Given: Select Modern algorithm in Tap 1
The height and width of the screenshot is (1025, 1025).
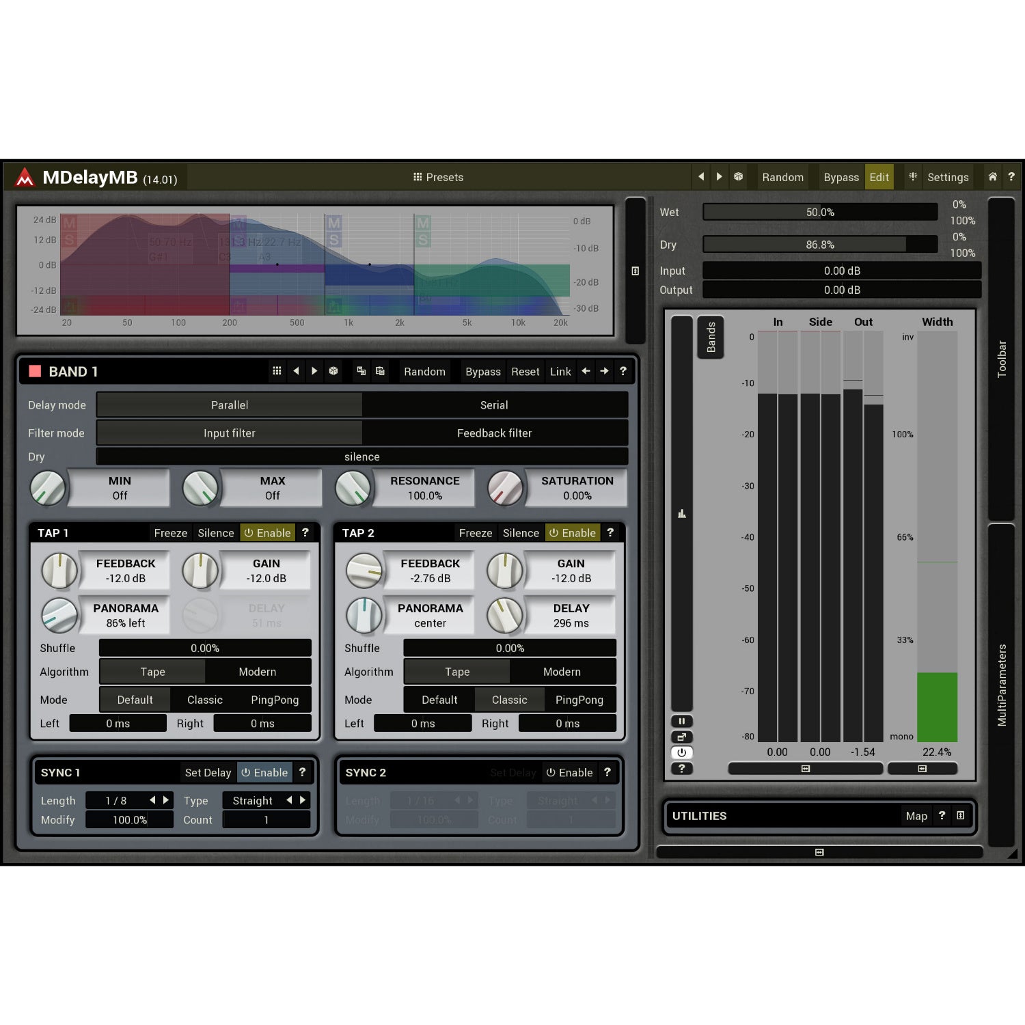Looking at the screenshot, I should [258, 672].
